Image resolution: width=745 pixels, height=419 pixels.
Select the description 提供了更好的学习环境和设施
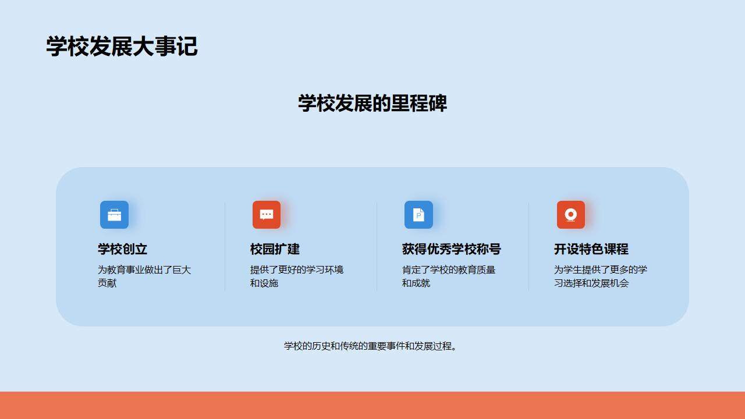297,276
